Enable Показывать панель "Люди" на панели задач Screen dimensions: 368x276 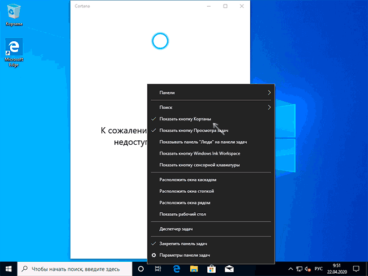211,142
